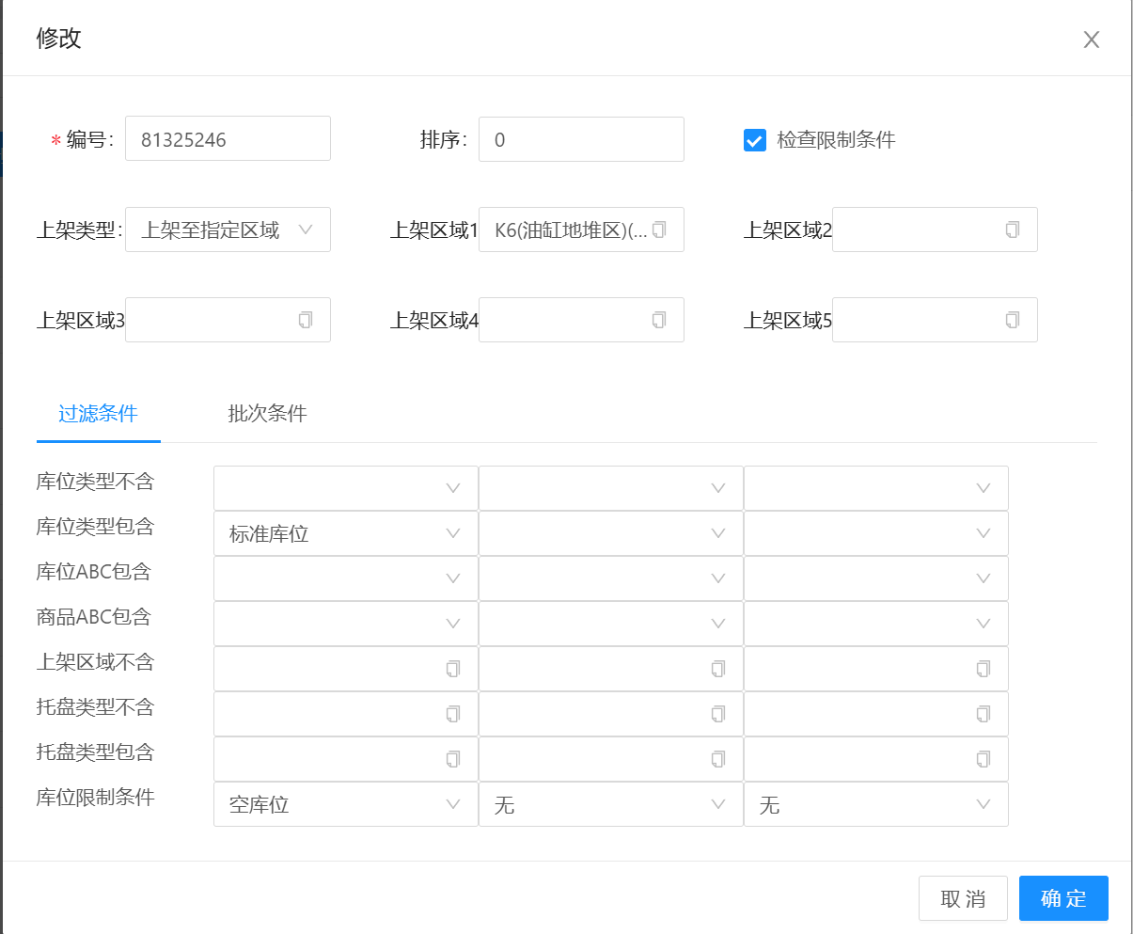This screenshot has width=1133, height=934.
Task: Click first 上架区域不含 picker icon
Action: (x=453, y=669)
